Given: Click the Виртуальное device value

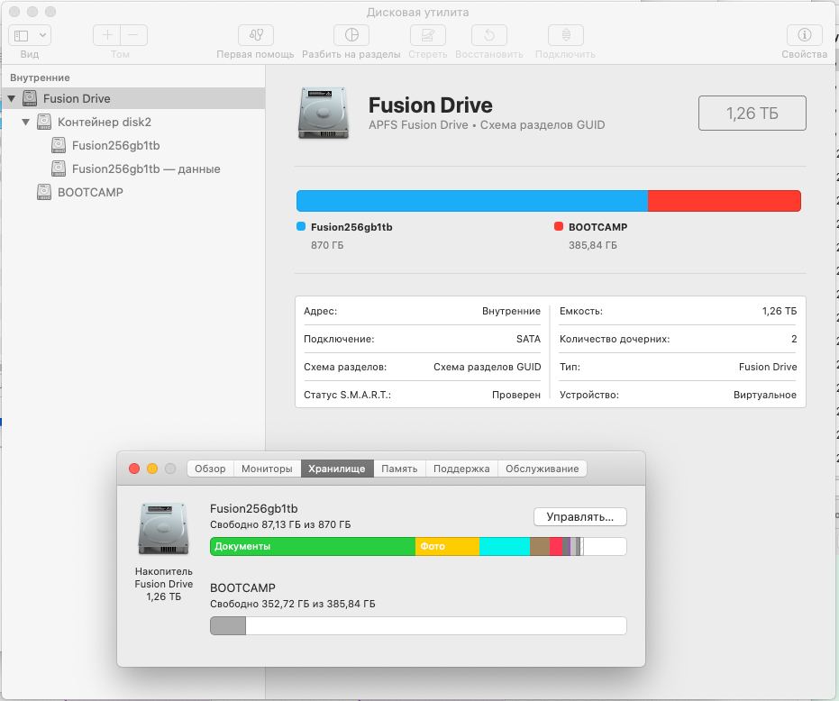Looking at the screenshot, I should pos(764,395).
